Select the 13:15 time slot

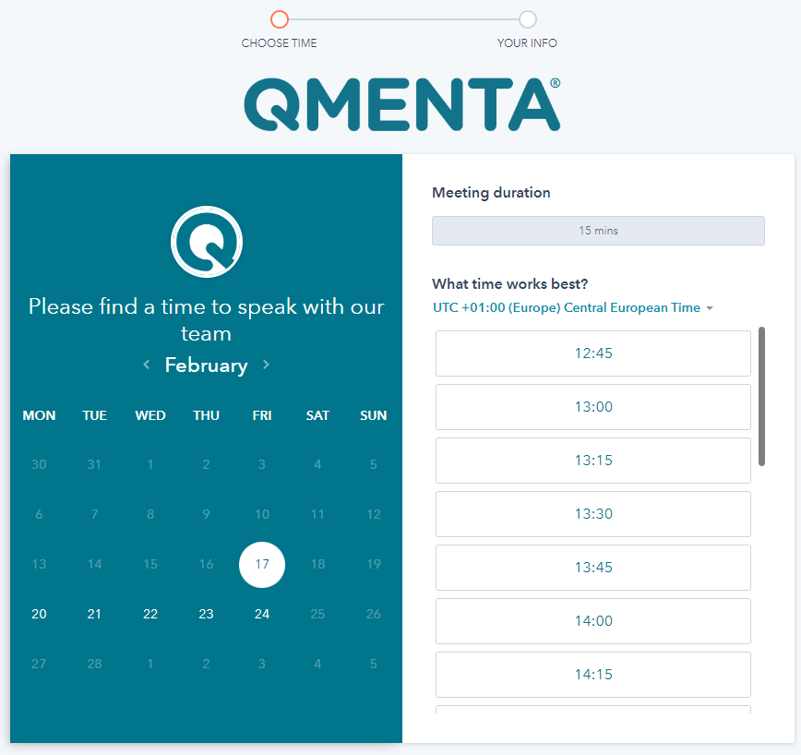pos(593,461)
